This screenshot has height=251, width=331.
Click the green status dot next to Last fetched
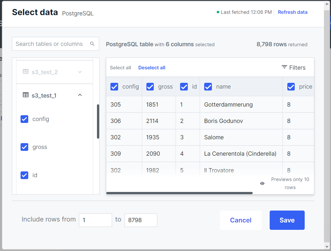click(x=218, y=12)
